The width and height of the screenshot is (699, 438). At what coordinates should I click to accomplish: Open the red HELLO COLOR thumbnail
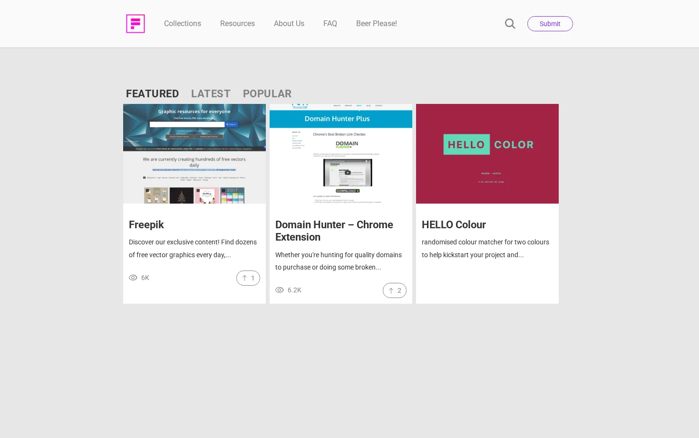point(487,154)
